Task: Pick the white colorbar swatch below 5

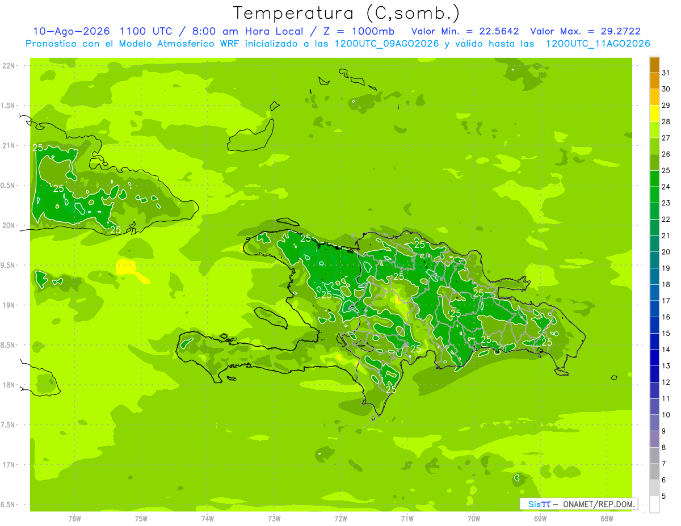Action: click(x=654, y=504)
